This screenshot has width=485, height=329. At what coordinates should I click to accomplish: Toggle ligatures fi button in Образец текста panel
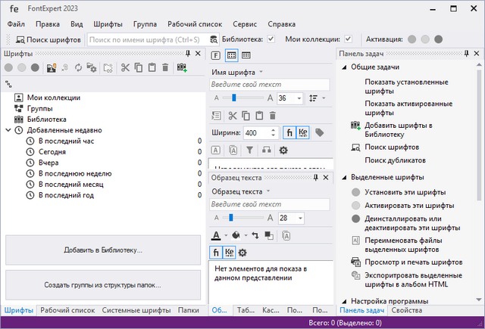coord(215,252)
